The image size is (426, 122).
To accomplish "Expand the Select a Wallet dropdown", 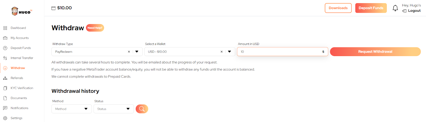I will pyautogui.click(x=230, y=52).
